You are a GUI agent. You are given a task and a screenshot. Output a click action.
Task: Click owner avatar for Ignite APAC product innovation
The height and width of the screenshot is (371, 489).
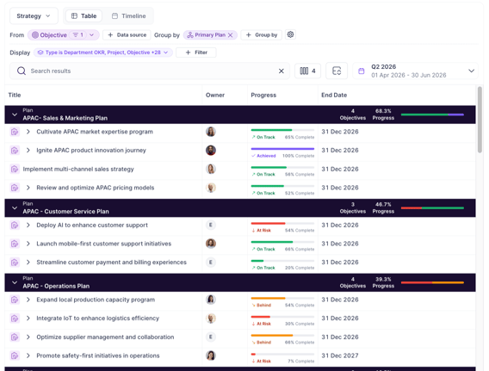tap(211, 151)
